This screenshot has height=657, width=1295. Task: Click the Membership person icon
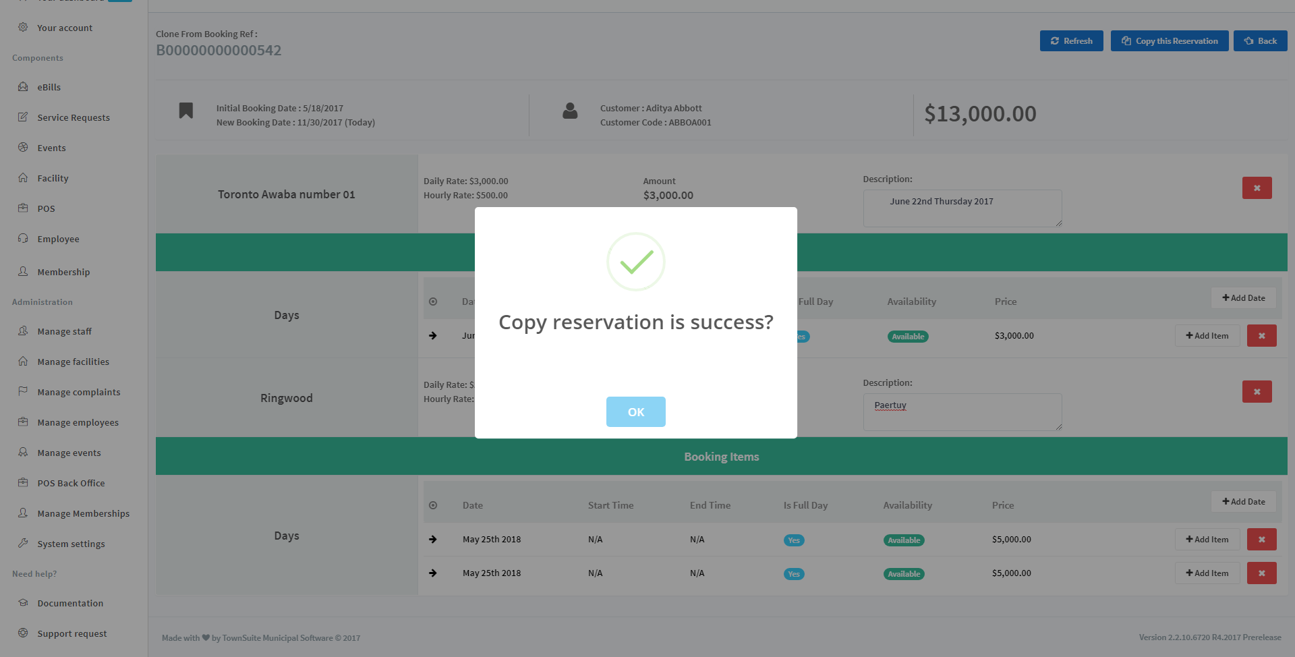(x=23, y=271)
